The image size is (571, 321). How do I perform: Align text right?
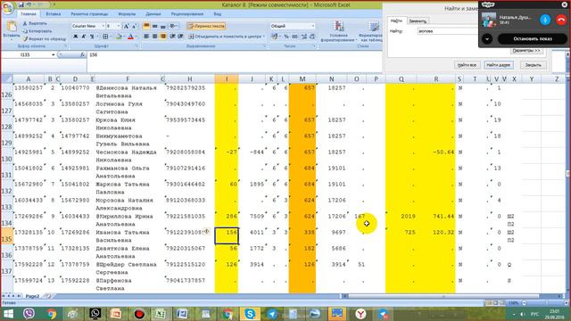coord(162,37)
